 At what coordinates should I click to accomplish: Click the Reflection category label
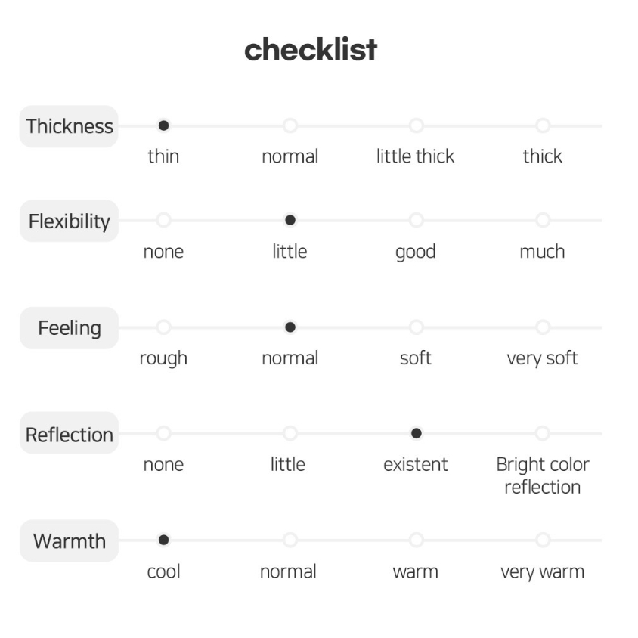click(70, 433)
